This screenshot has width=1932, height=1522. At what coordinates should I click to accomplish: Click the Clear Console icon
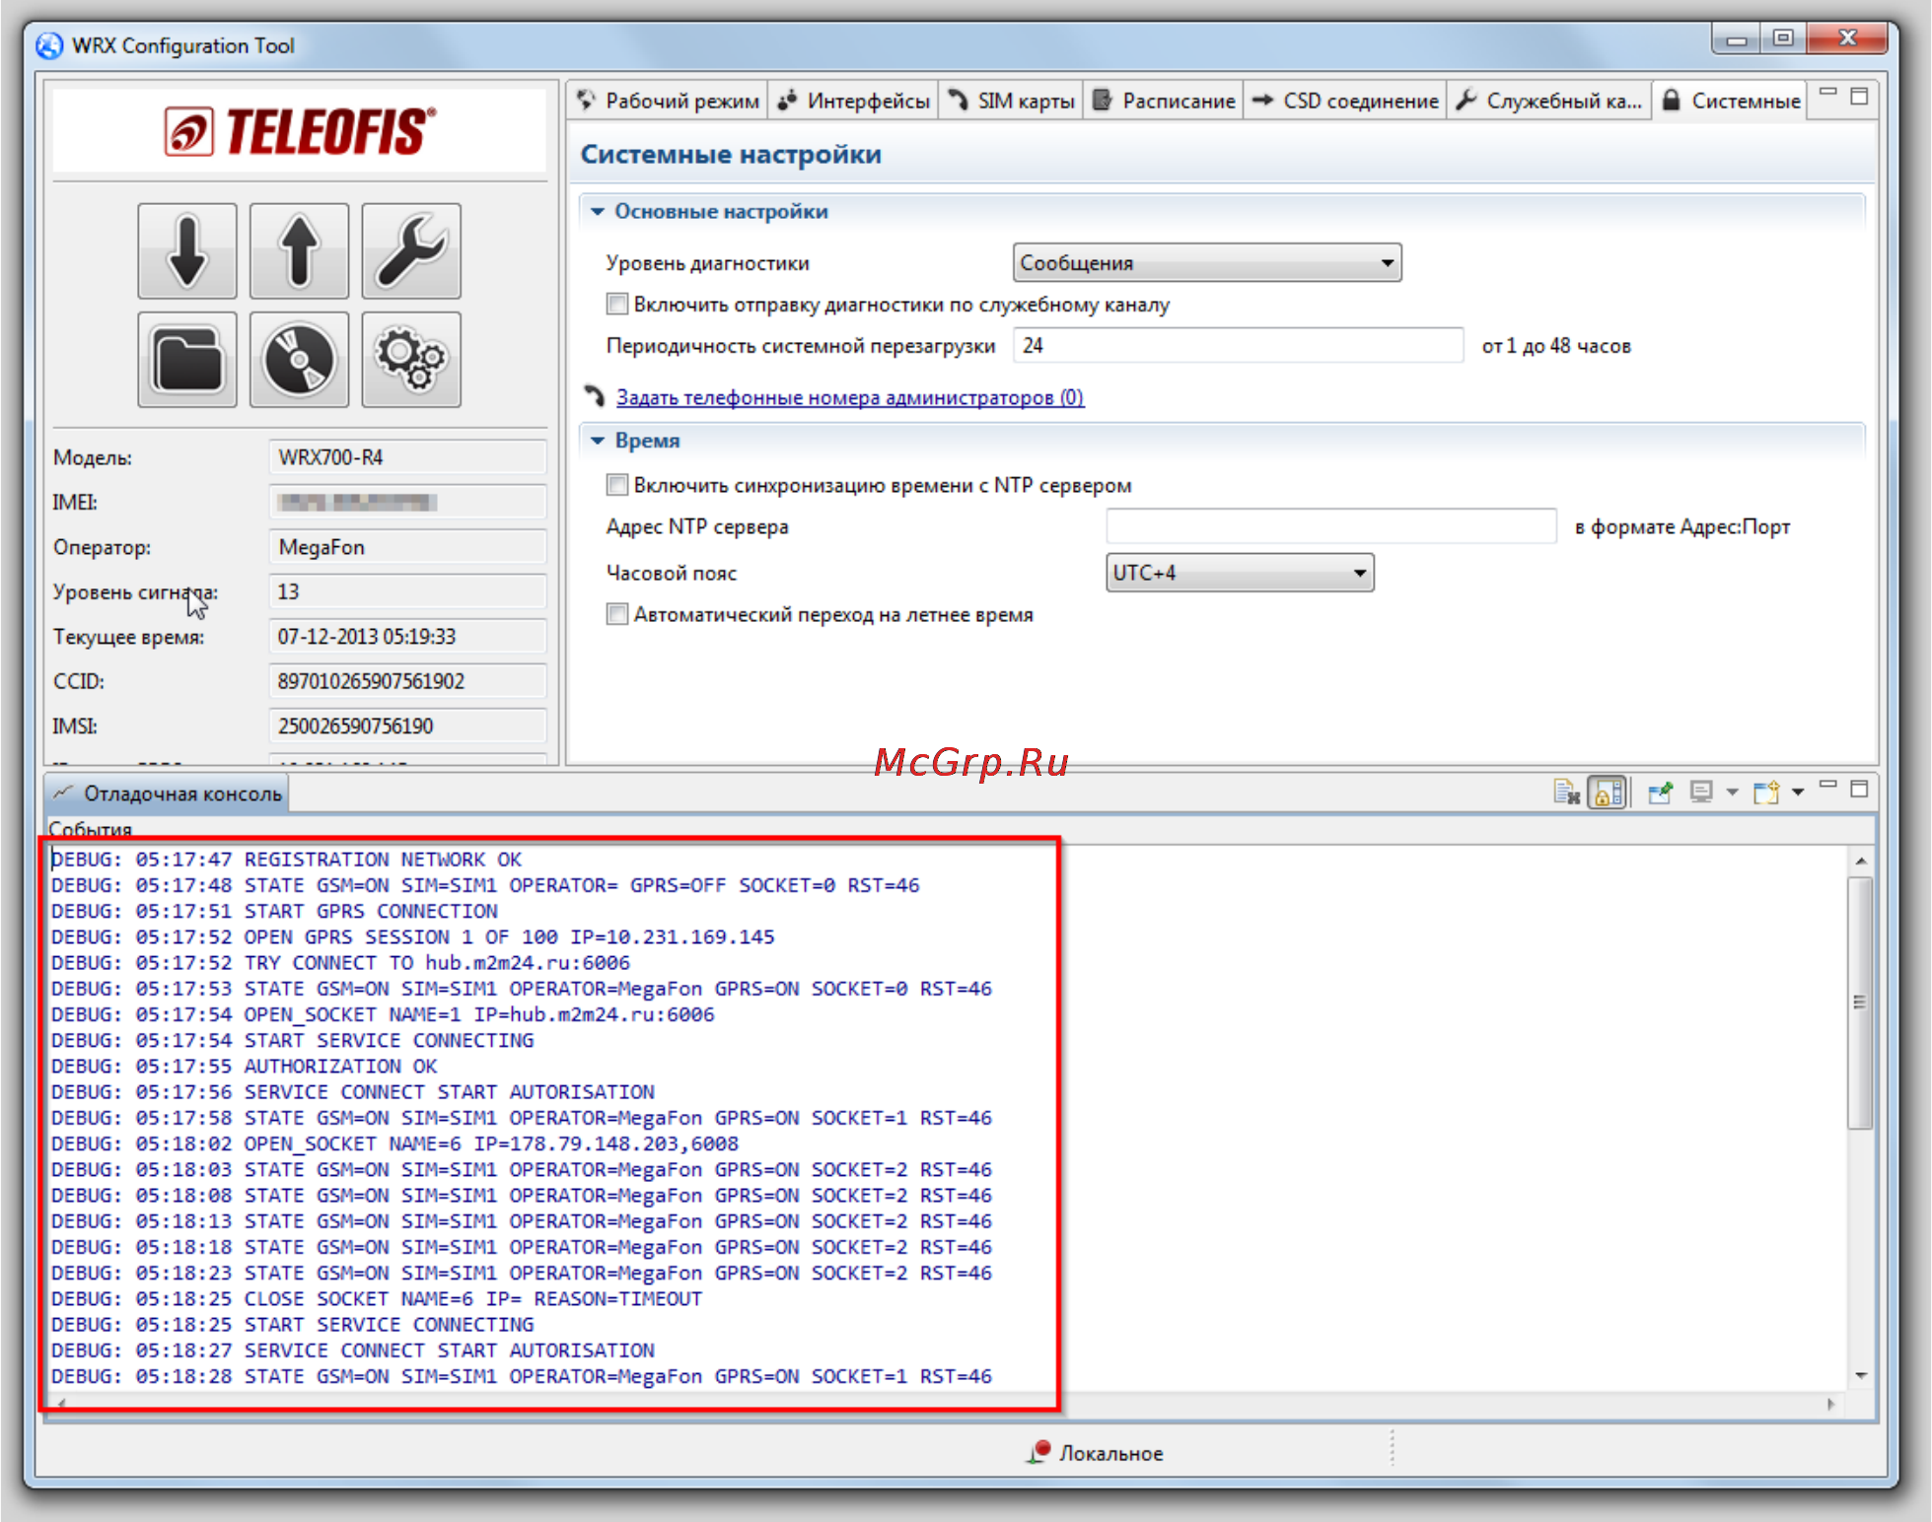1566,792
